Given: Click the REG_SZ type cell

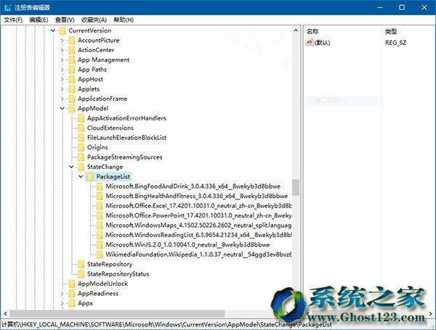Looking at the screenshot, I should point(395,43).
